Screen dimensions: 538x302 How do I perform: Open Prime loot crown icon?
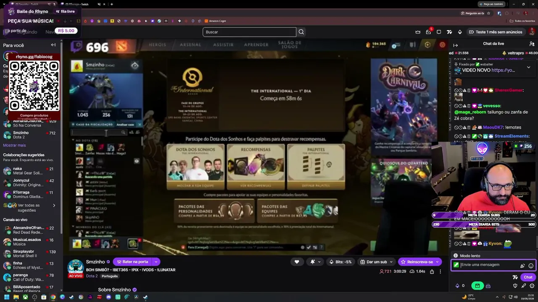point(418,32)
